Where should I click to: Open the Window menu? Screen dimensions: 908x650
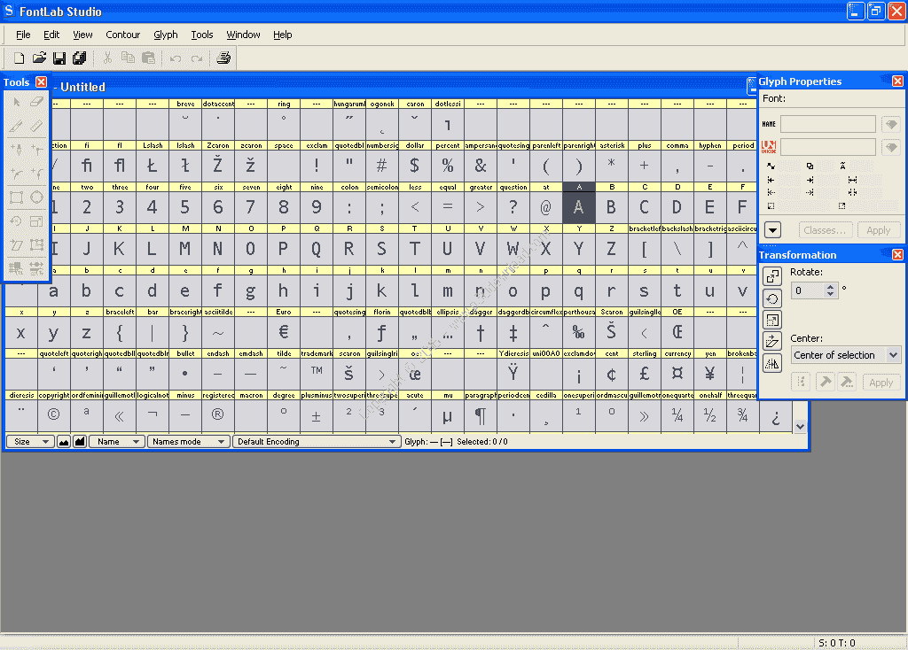point(243,35)
